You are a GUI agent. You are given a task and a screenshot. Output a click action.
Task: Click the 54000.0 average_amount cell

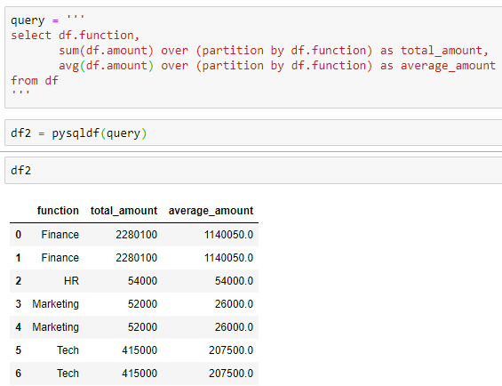[x=234, y=281]
